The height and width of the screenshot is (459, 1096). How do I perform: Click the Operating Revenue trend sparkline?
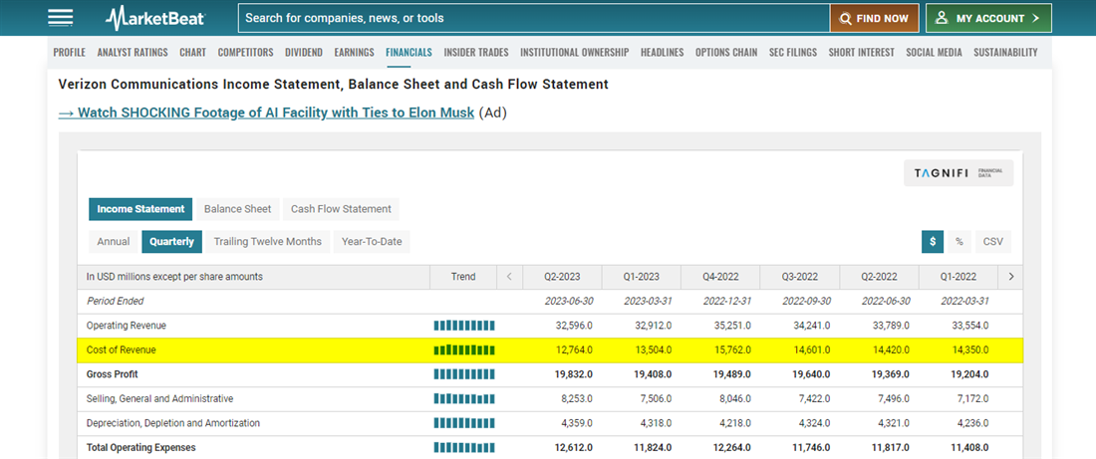tap(463, 326)
